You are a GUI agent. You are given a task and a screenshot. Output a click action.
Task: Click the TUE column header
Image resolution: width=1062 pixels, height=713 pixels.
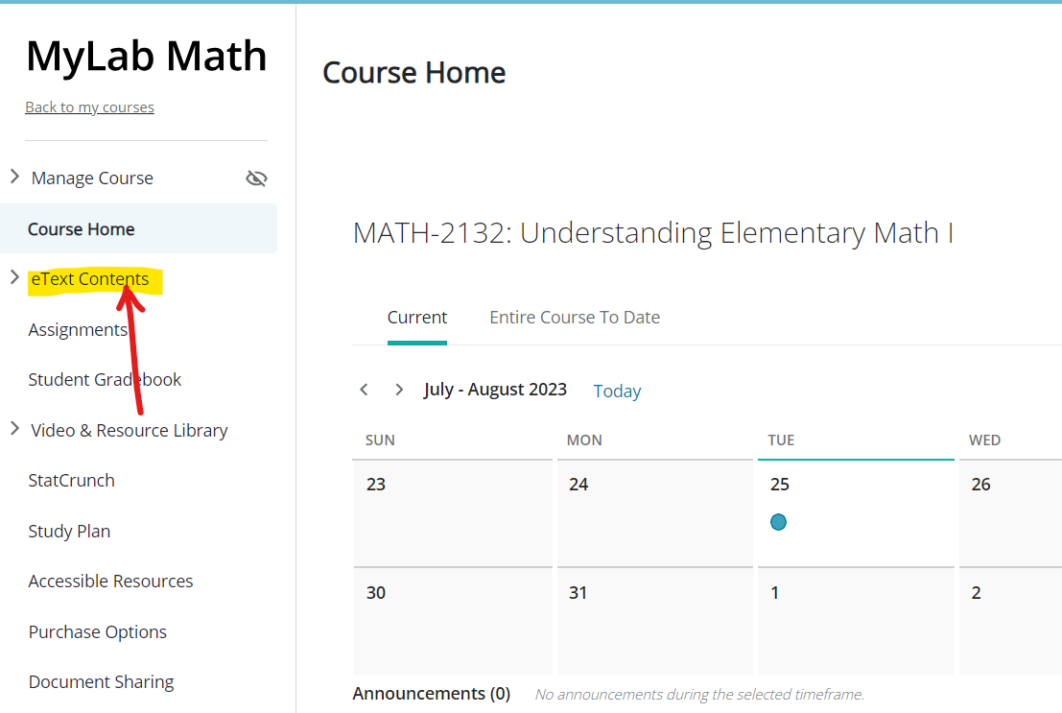coord(781,440)
